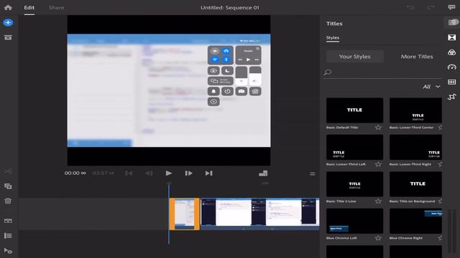
Task: Switch to the Edit tab
Action: coord(29,8)
